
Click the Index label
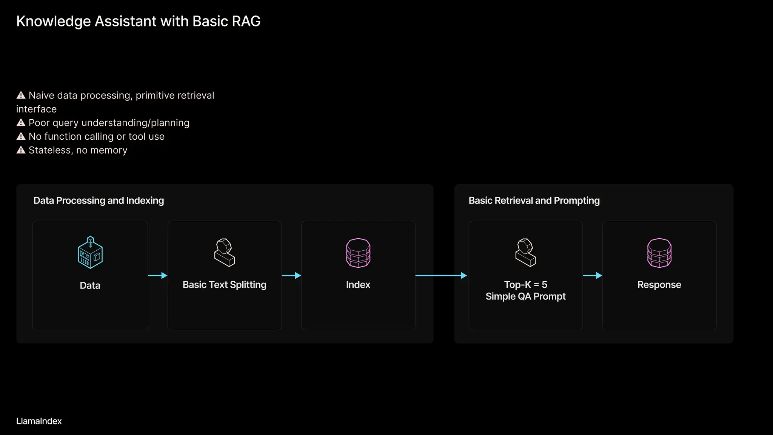(x=358, y=285)
